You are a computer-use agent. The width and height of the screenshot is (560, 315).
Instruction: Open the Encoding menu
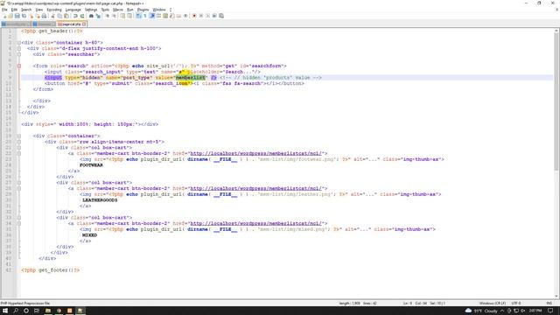[x=54, y=10]
